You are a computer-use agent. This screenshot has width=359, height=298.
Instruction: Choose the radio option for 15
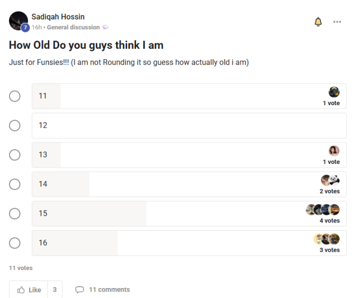coord(14,214)
